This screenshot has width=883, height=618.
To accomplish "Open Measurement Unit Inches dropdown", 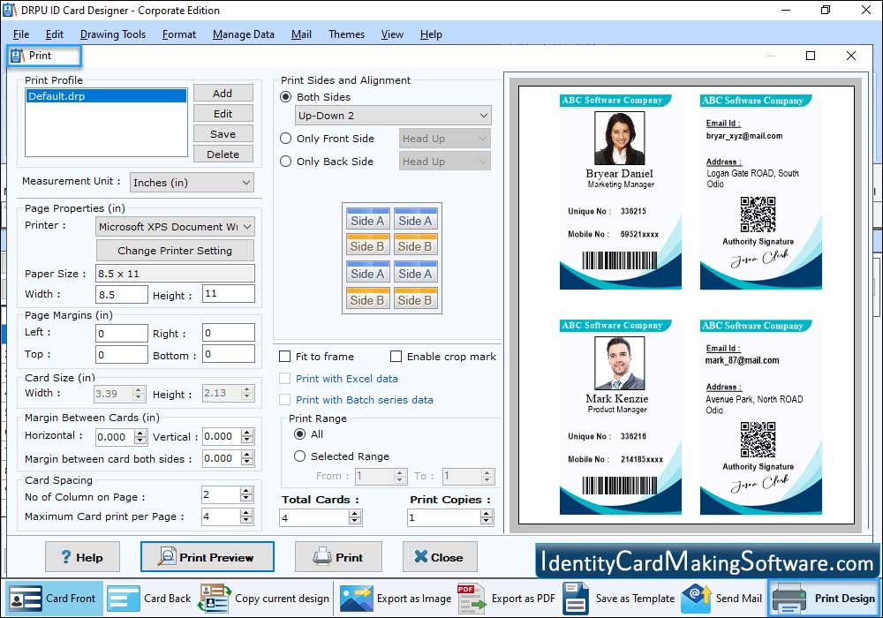I will [x=192, y=183].
